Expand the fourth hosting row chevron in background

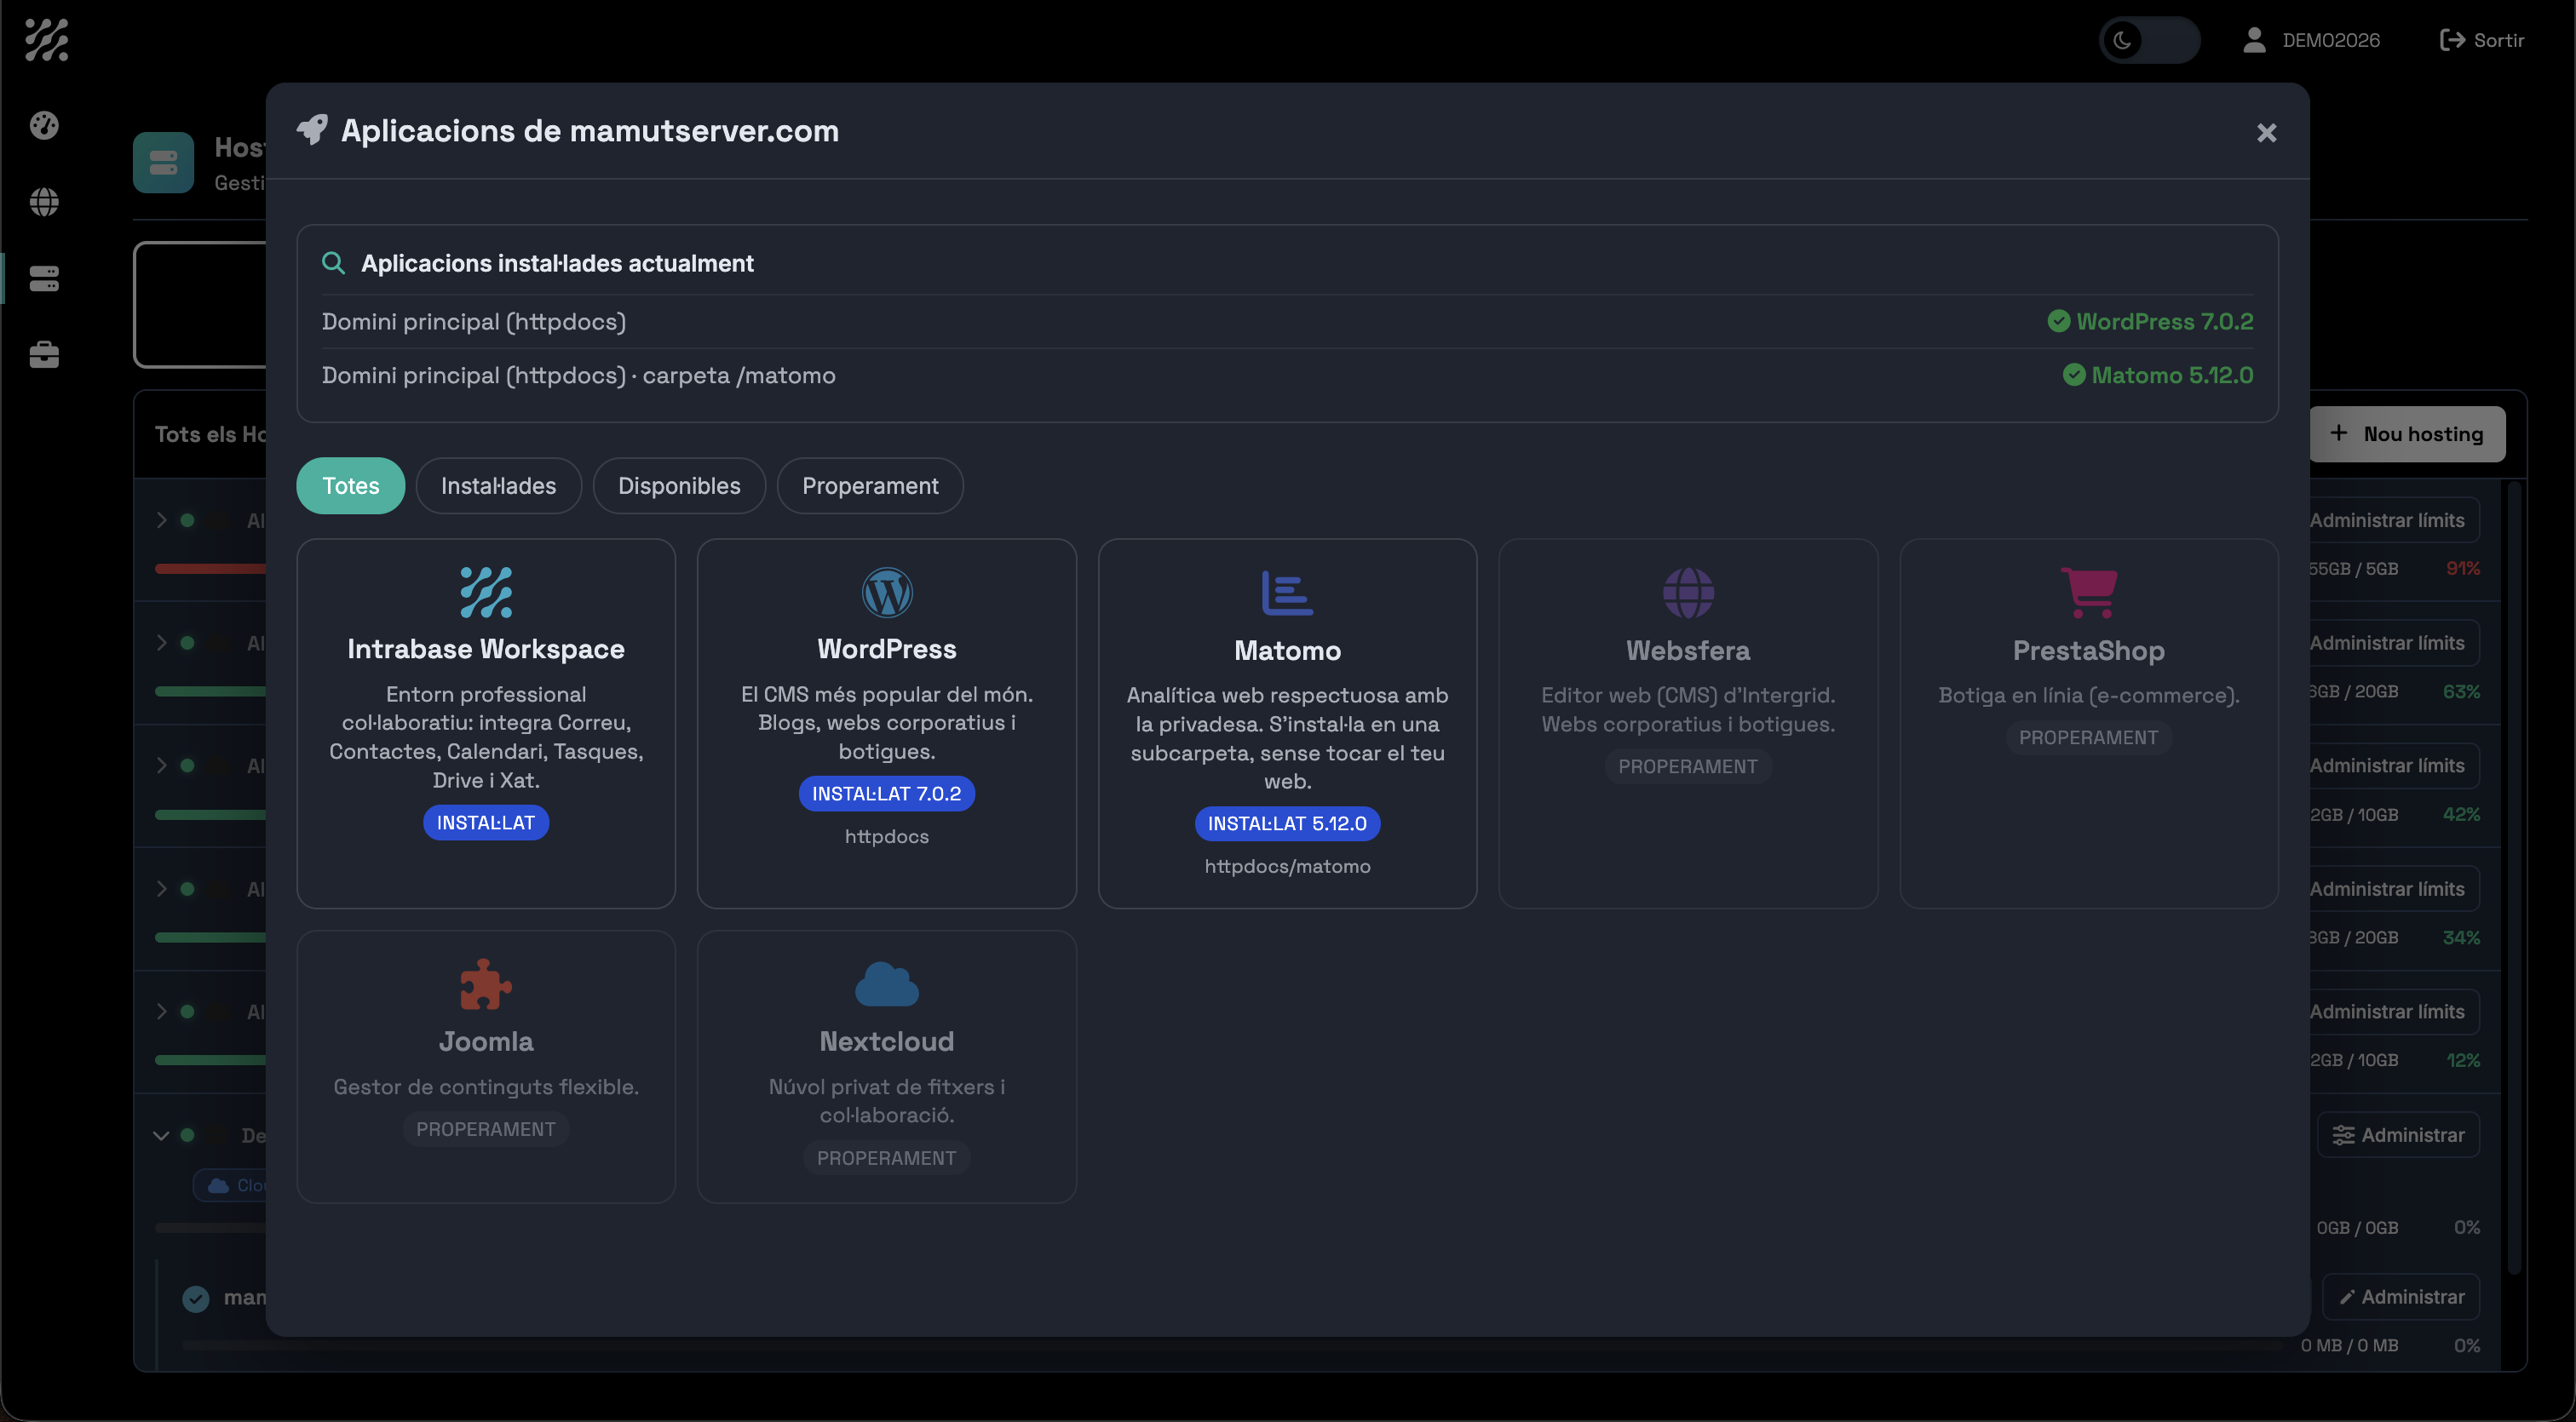[161, 888]
